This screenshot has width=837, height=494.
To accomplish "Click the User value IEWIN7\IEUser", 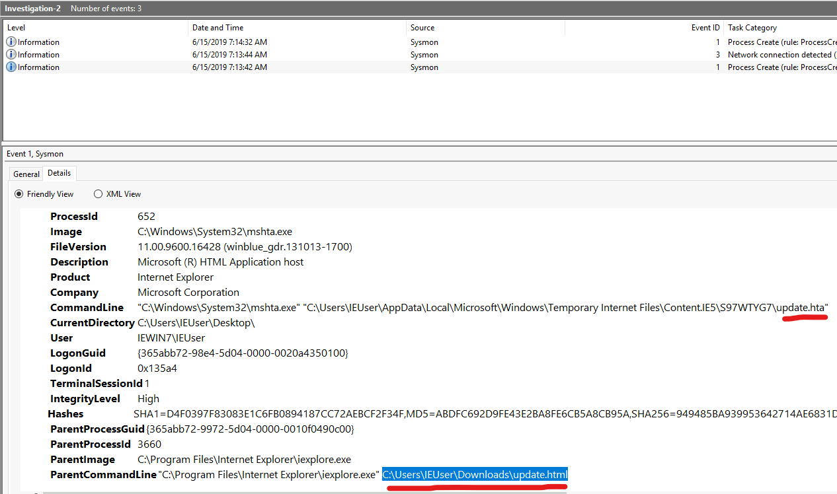I will (x=171, y=338).
